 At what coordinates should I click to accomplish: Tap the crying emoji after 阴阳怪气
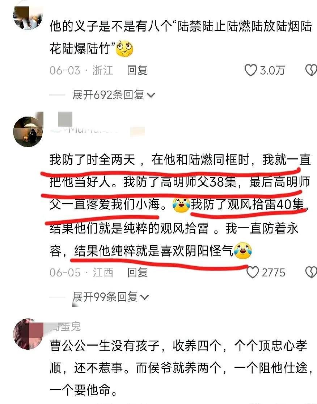coord(243,250)
